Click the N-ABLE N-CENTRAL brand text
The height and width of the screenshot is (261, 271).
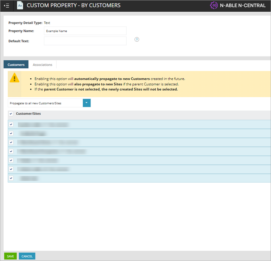click(242, 5)
